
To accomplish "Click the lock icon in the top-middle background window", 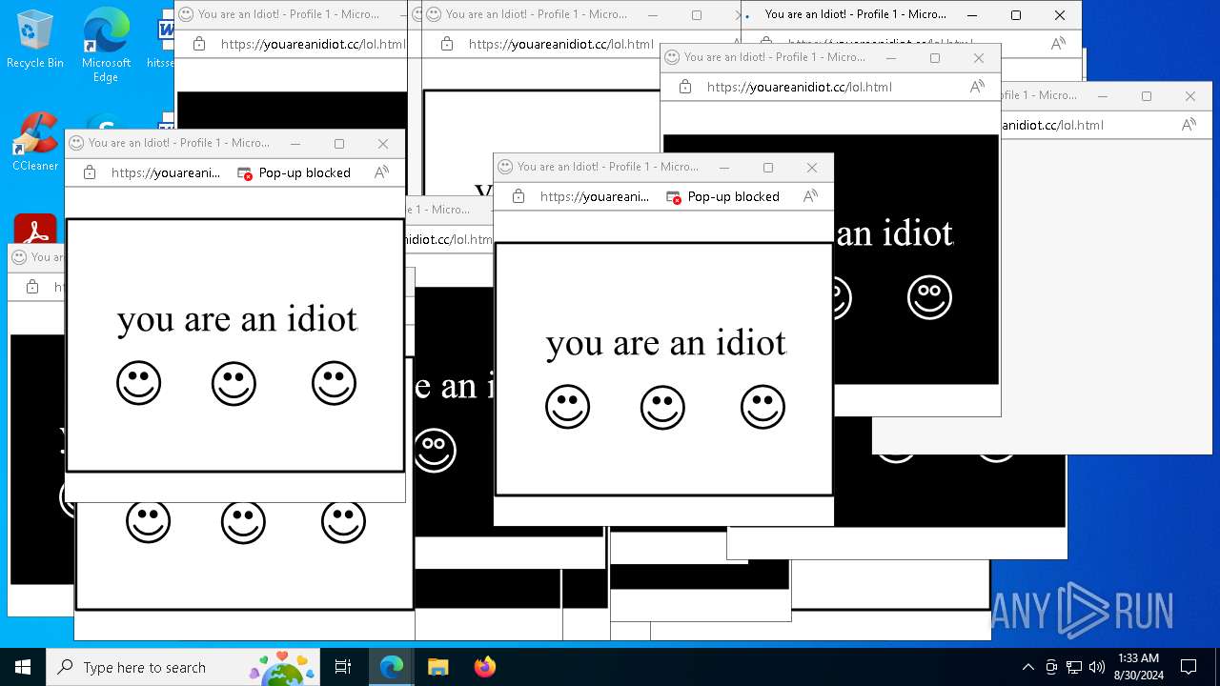I will (447, 44).
